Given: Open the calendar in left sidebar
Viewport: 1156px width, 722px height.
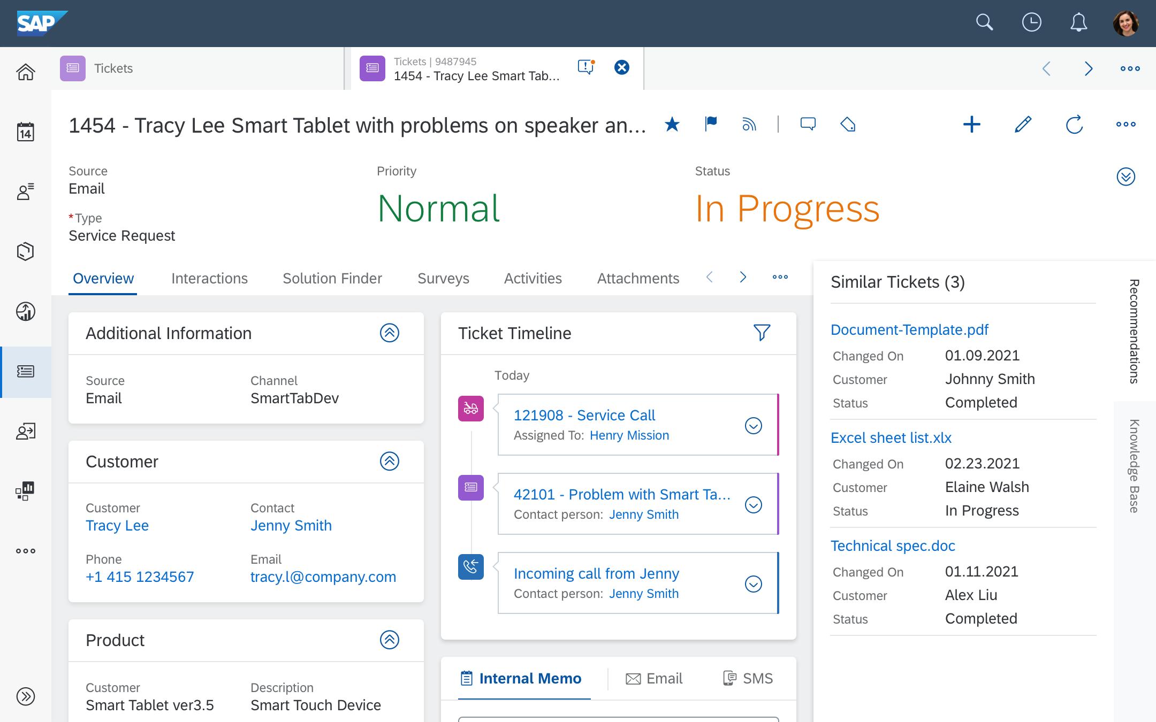Looking at the screenshot, I should [25, 132].
